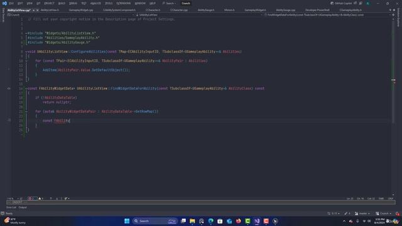Screen dimensions: 402x226
Task: Open the Debug menu
Action: [73, 3]
